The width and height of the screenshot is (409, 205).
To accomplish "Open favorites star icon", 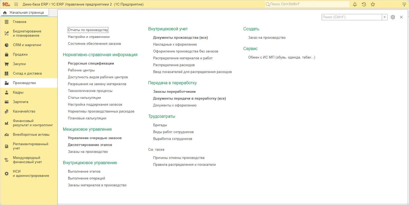I will (x=373, y=4).
